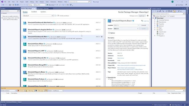Click the magnifier in the top search box
Image resolution: width=189 pixels, height=106 pixels.
tap(89, 2)
